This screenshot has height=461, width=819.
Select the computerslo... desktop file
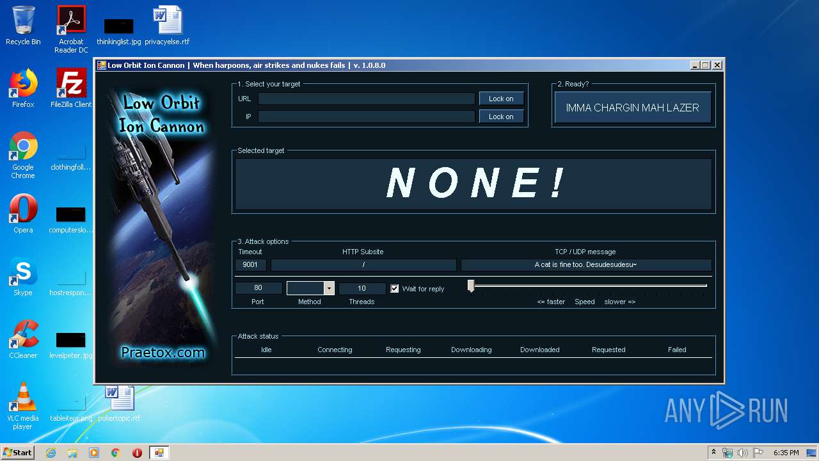pos(71,220)
